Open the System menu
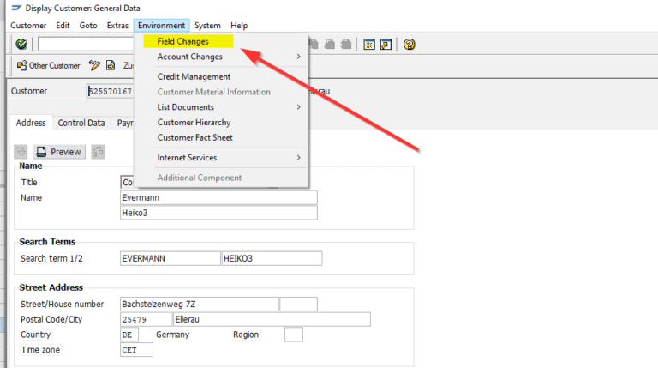The height and width of the screenshot is (368, 658). pos(207,26)
